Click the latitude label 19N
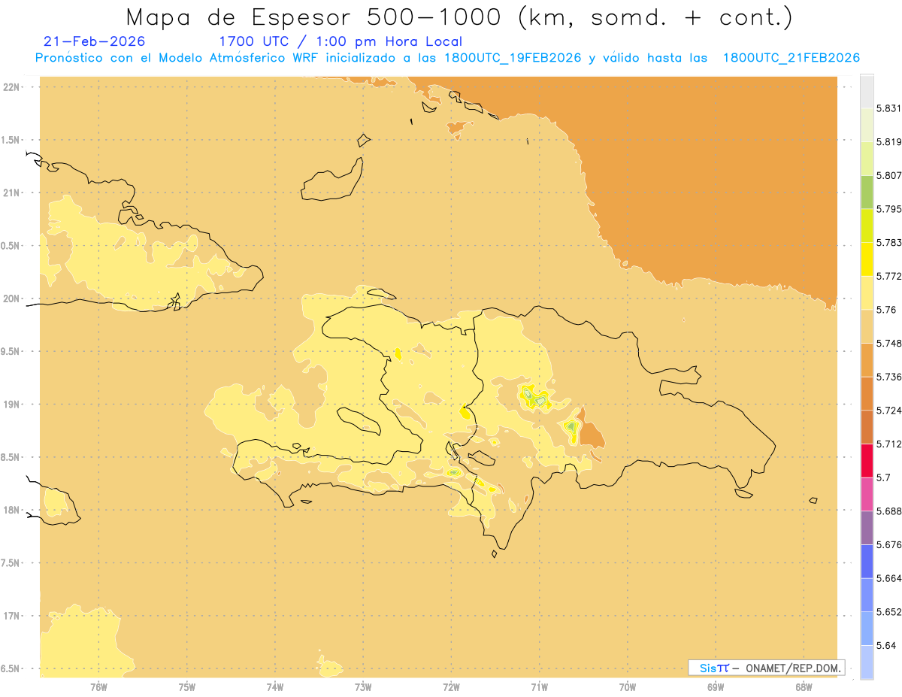The image size is (902, 697). coord(12,404)
